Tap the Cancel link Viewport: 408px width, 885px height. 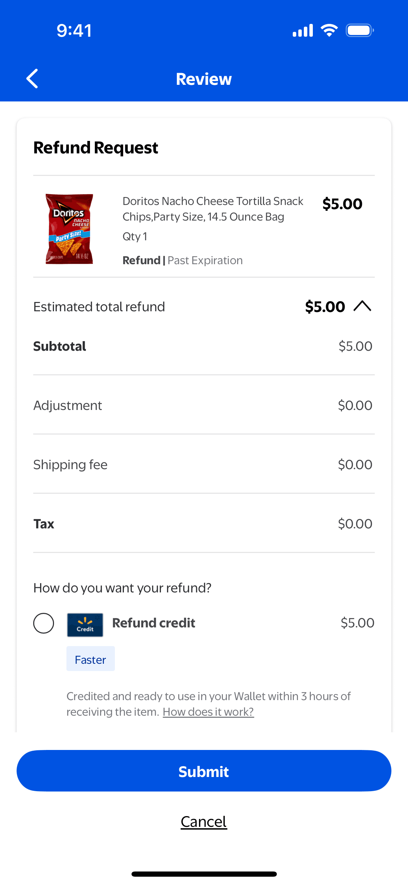click(204, 821)
